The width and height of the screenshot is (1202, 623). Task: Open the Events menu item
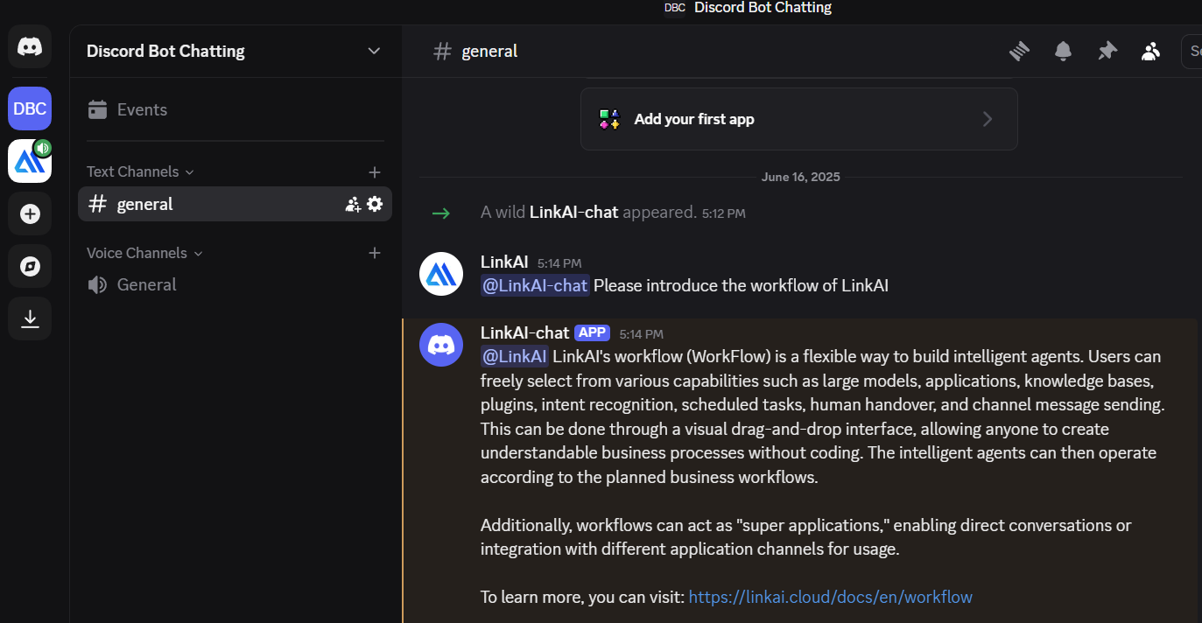click(x=142, y=109)
